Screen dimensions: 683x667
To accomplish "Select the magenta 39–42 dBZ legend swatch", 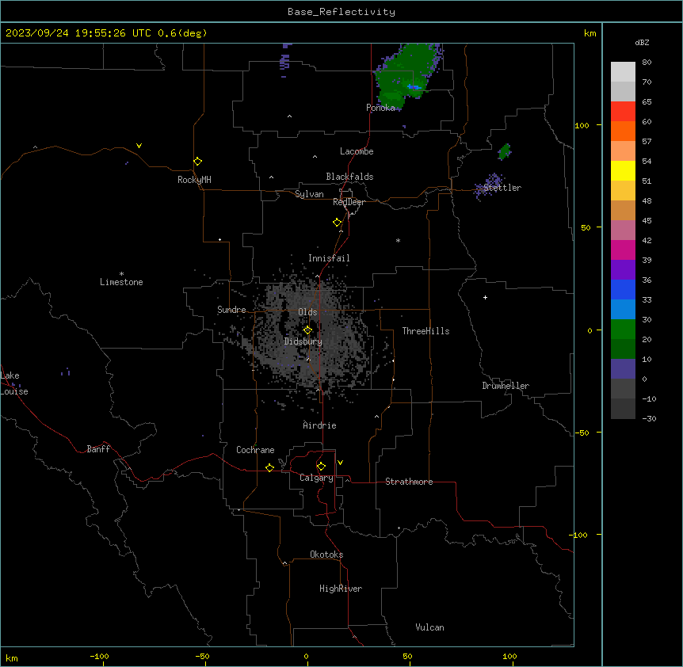I will [623, 250].
